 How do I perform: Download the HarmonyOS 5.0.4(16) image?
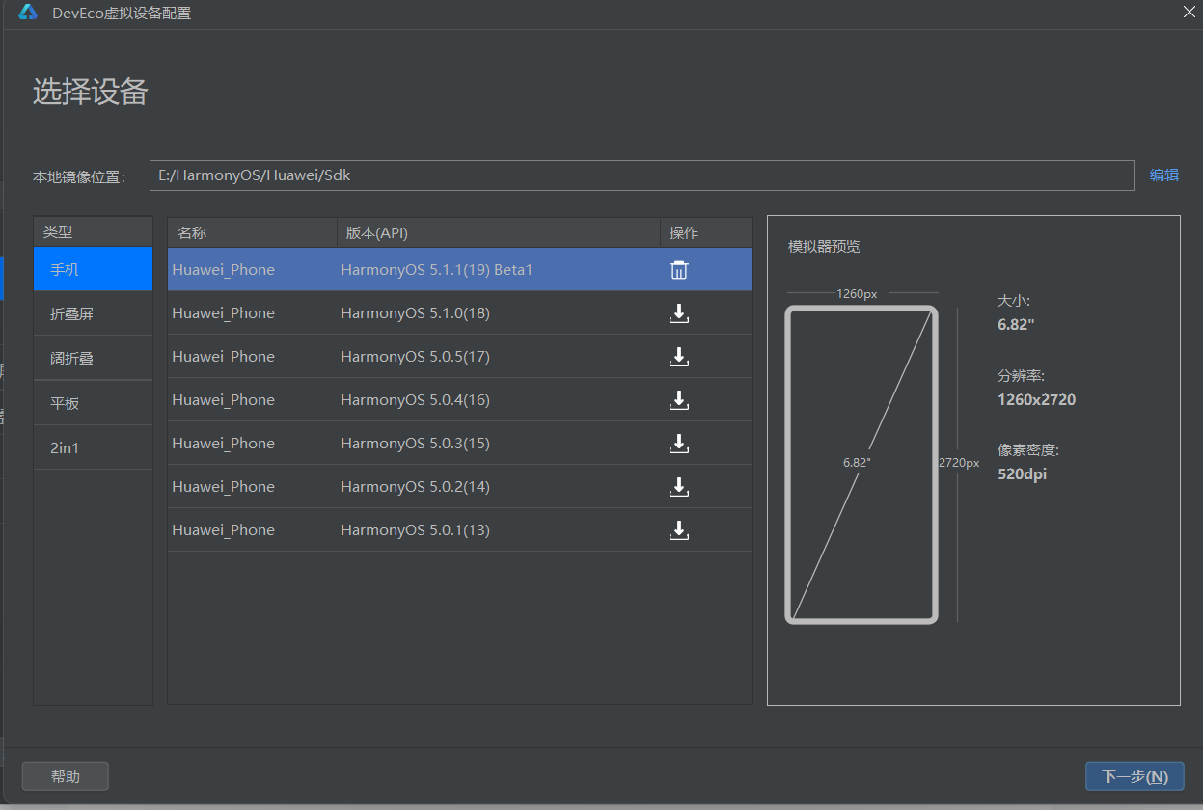(x=679, y=400)
